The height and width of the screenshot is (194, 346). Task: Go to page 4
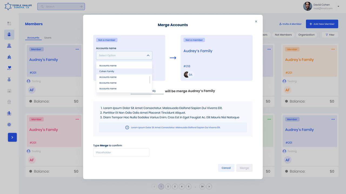coord(182,186)
